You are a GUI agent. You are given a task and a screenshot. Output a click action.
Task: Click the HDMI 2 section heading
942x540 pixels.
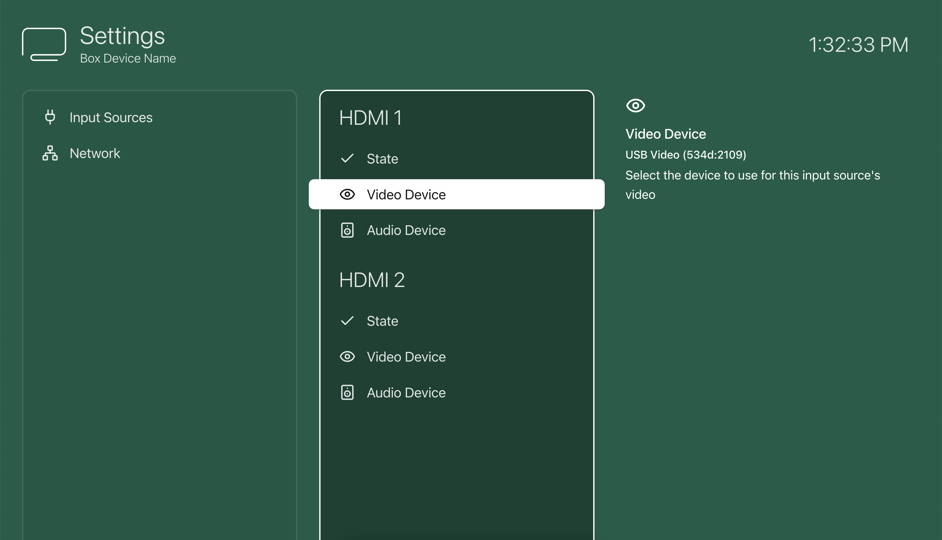(372, 280)
